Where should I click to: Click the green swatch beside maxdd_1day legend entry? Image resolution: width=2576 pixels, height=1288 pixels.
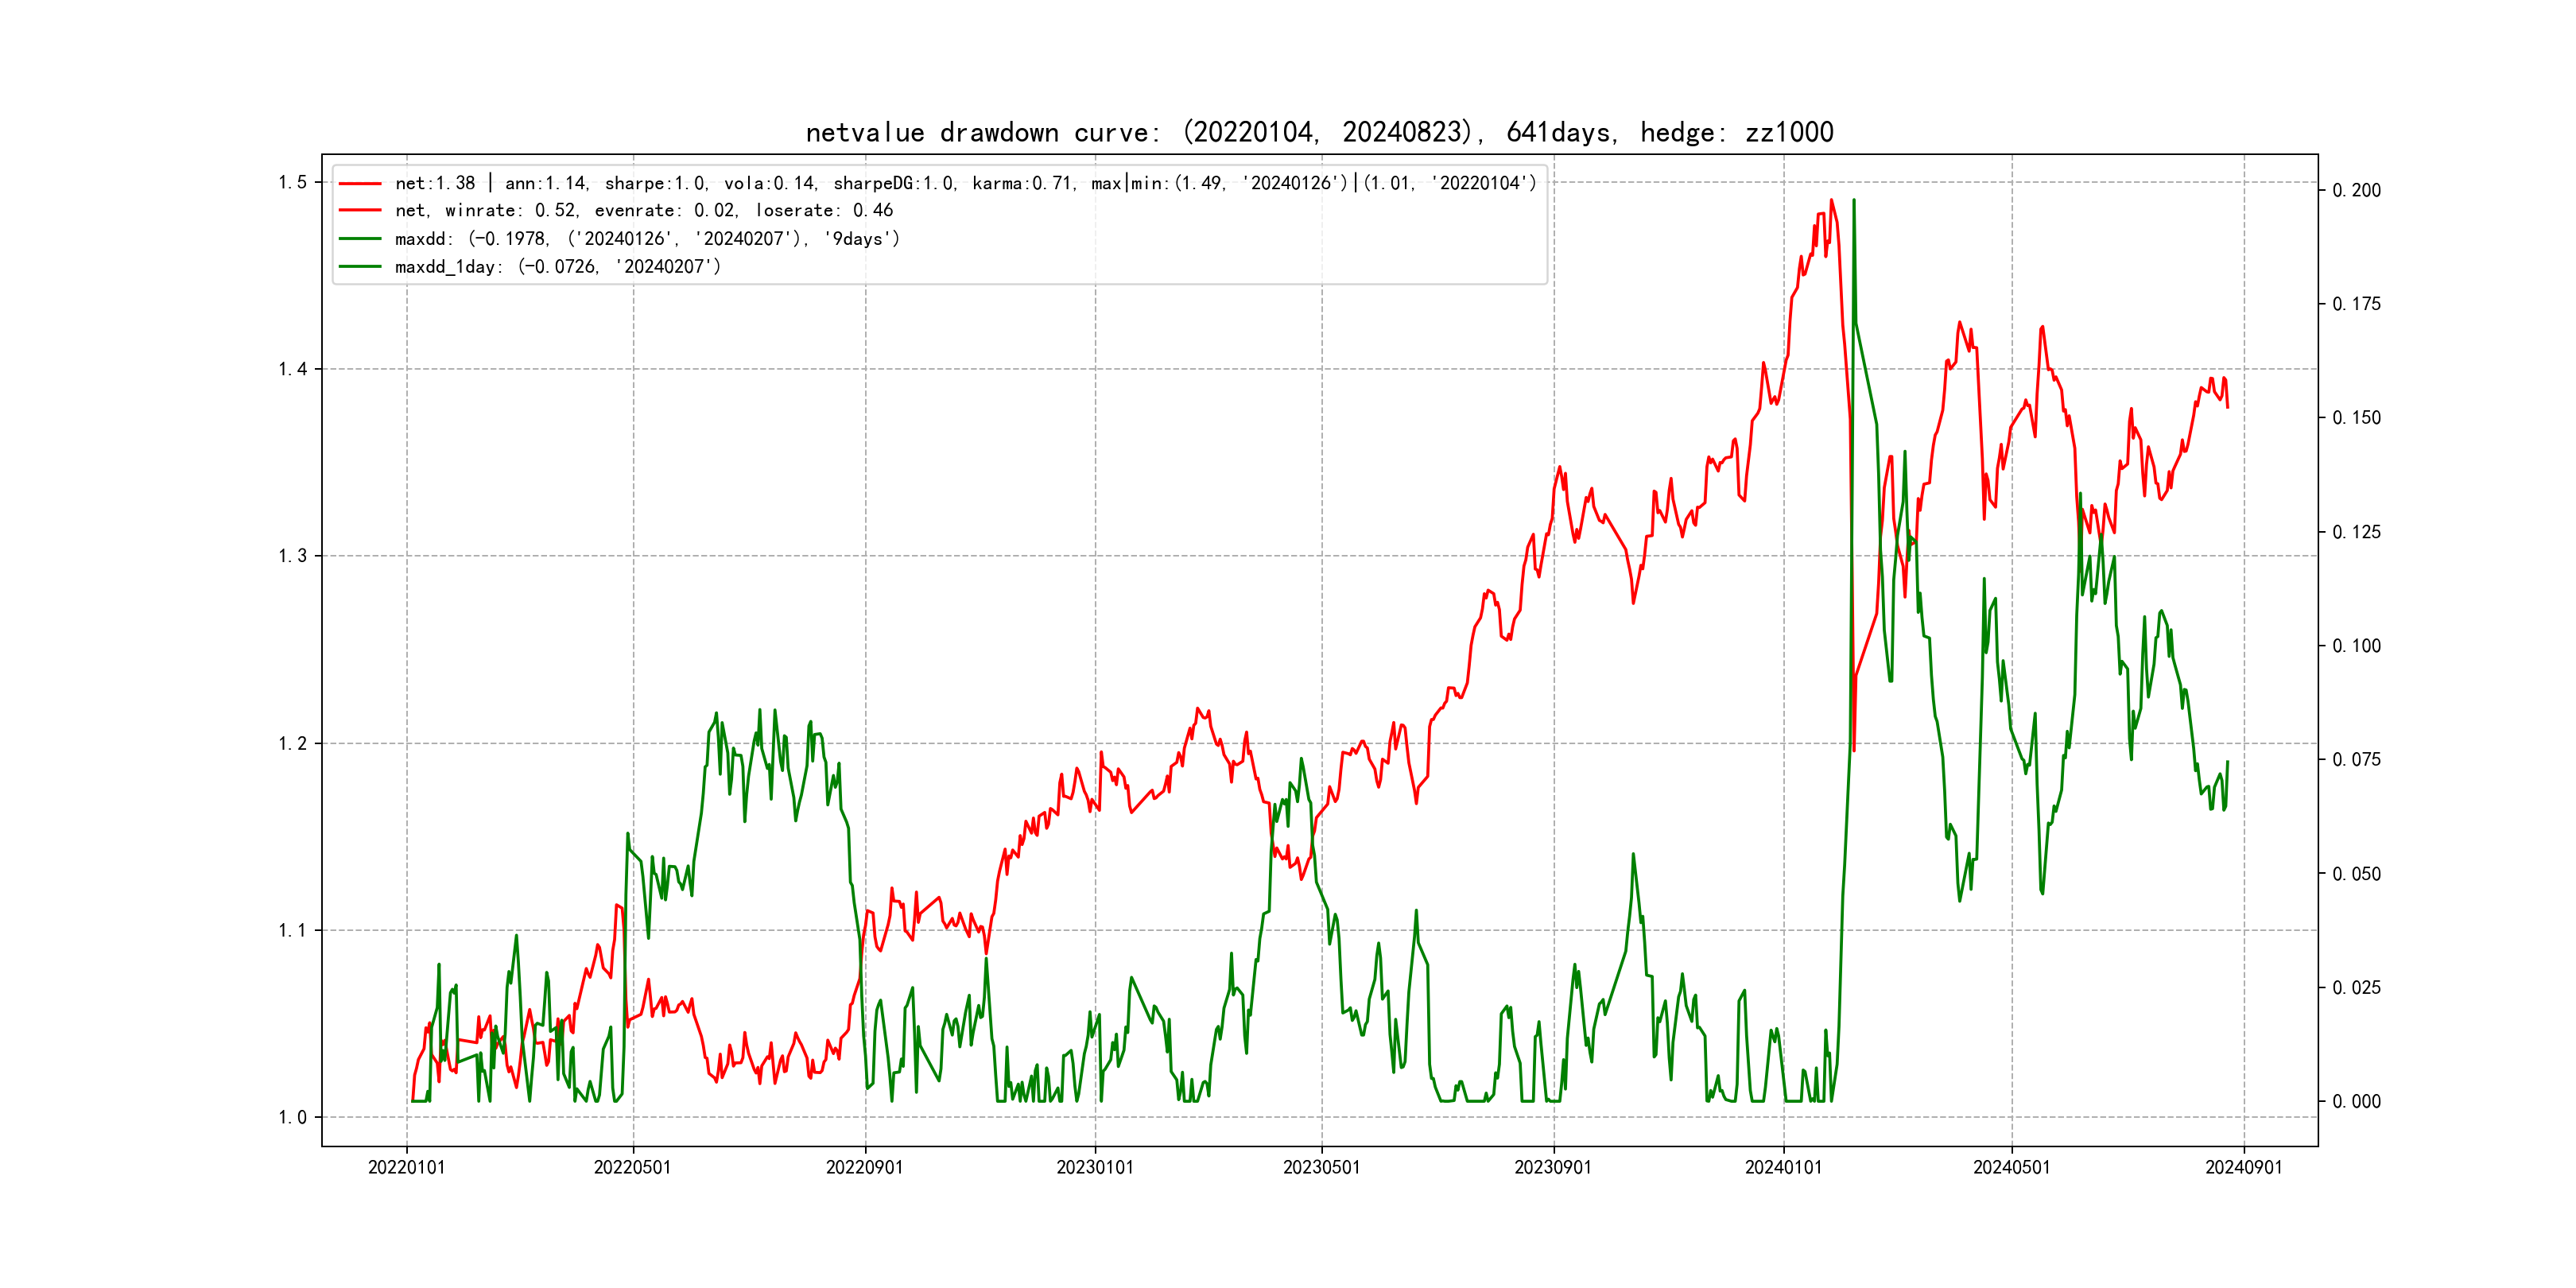click(x=360, y=267)
